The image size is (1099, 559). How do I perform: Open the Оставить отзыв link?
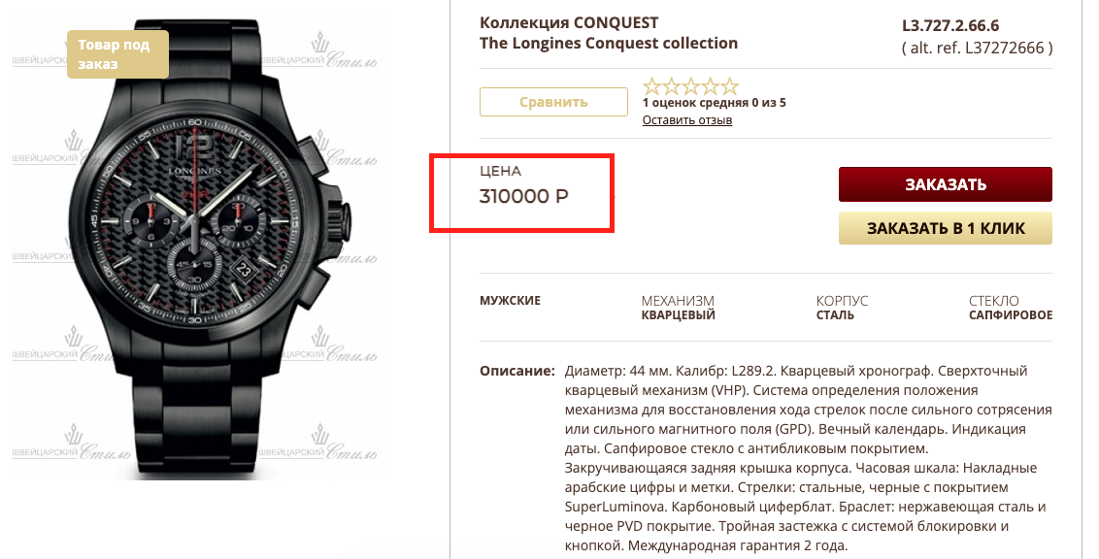(x=687, y=119)
